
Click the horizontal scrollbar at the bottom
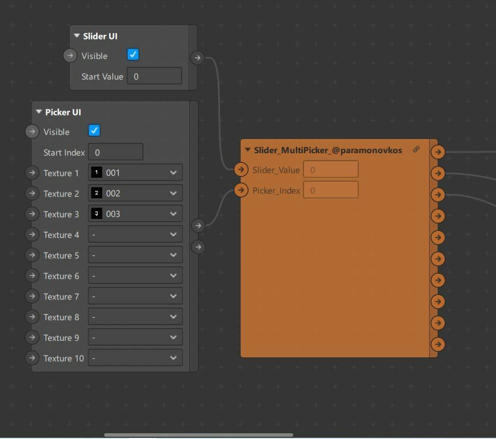click(x=197, y=435)
